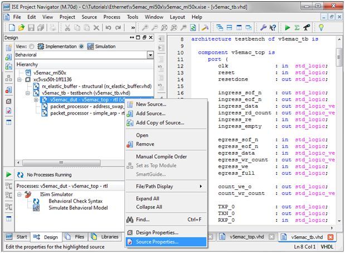The width and height of the screenshot is (345, 253).
Task: Click the wrench settings toolbar icon
Action: tap(263, 27)
